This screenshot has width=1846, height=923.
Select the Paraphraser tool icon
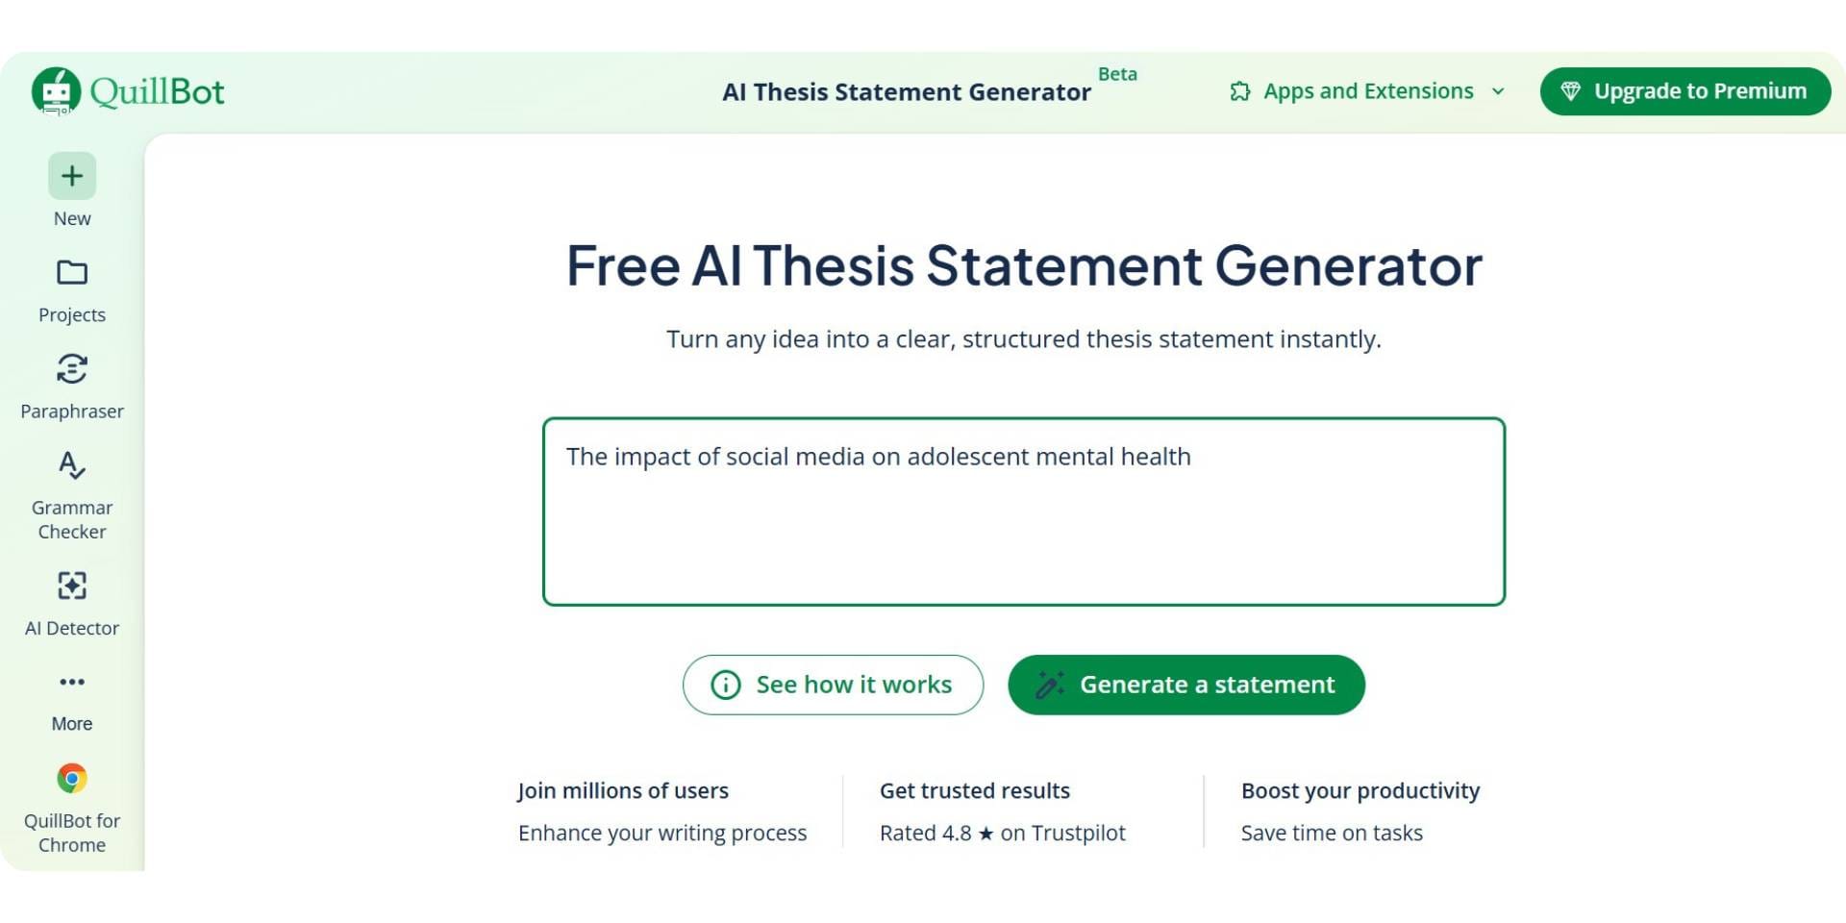71,371
